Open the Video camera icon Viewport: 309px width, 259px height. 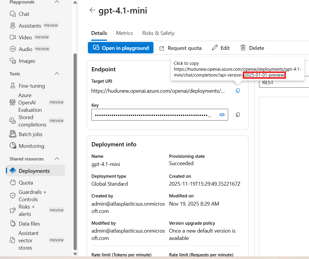click(x=13, y=37)
